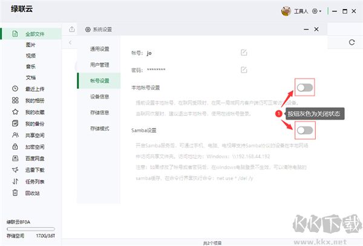Open 我的收藏 star icon
Viewport: 363px width, 246px height.
pos(15,112)
